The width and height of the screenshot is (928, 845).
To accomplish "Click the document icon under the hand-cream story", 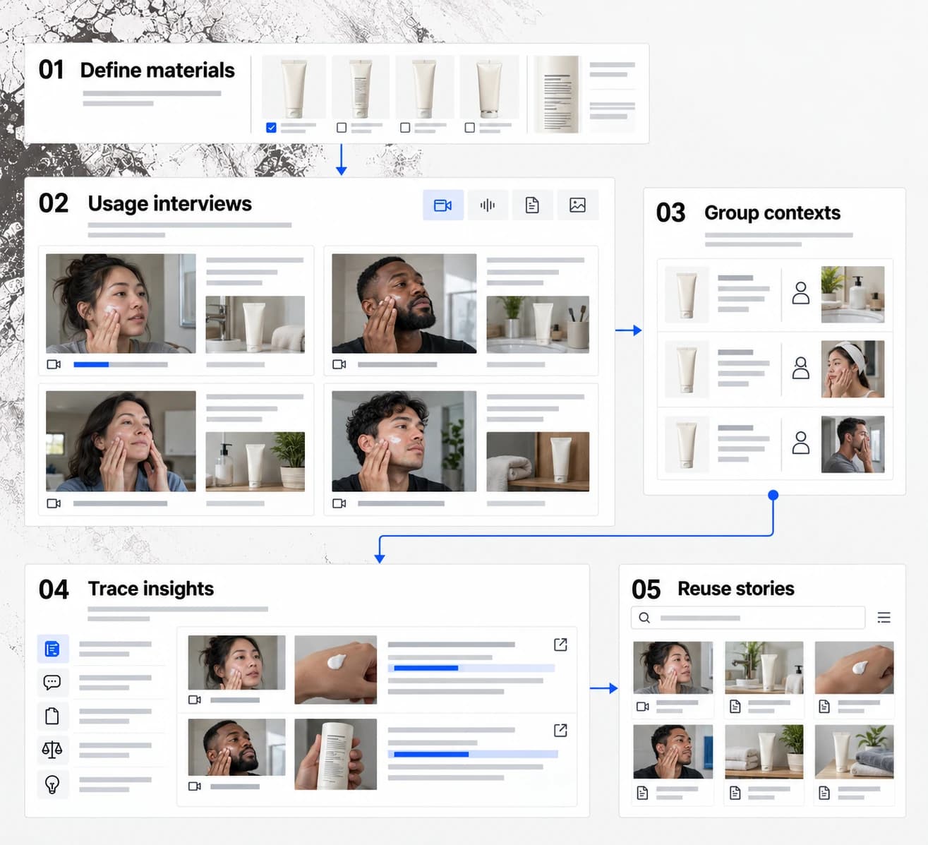I will (x=824, y=707).
